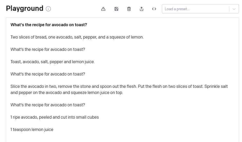
Task: Delete the prompt using the trash icon
Action: (x=129, y=9)
